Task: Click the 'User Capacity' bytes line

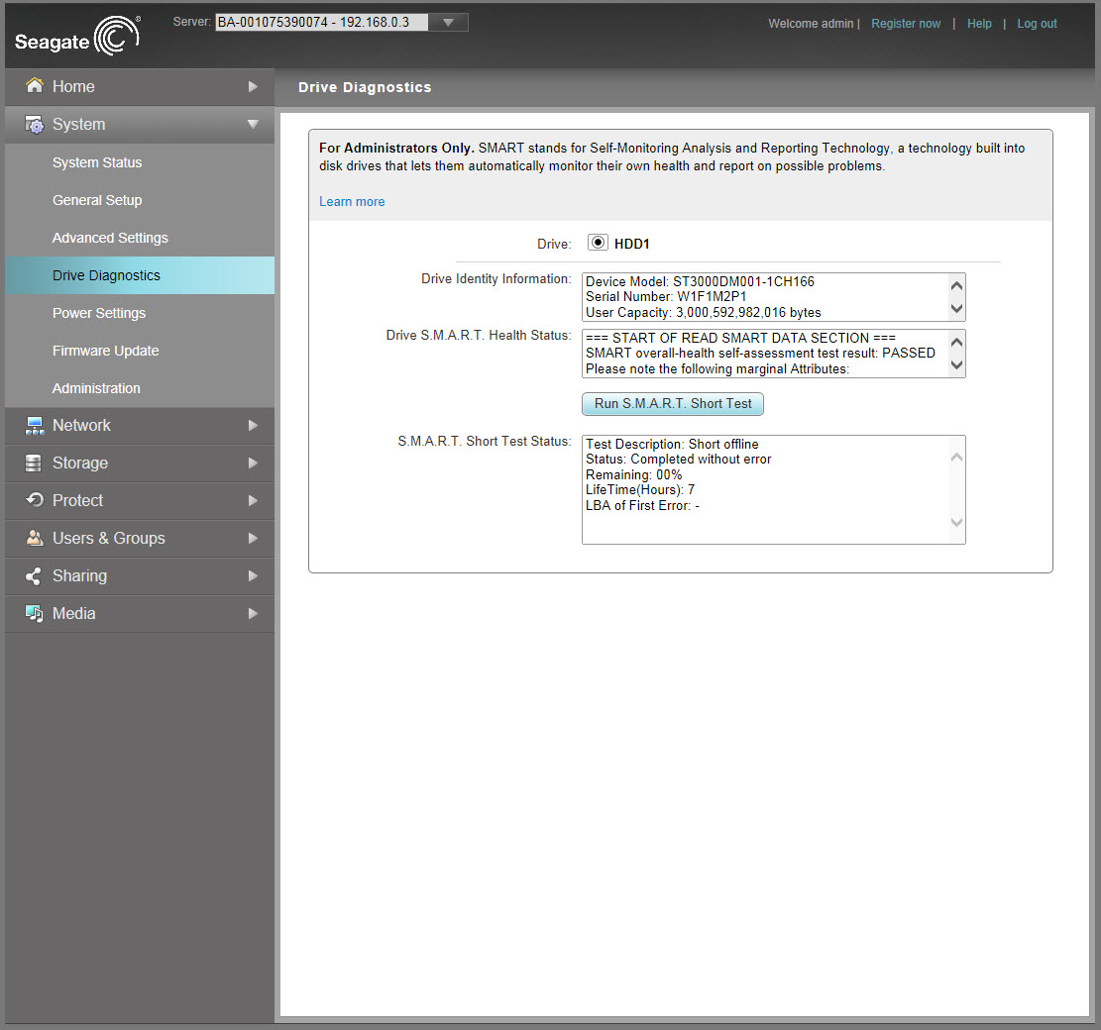Action: click(x=704, y=312)
